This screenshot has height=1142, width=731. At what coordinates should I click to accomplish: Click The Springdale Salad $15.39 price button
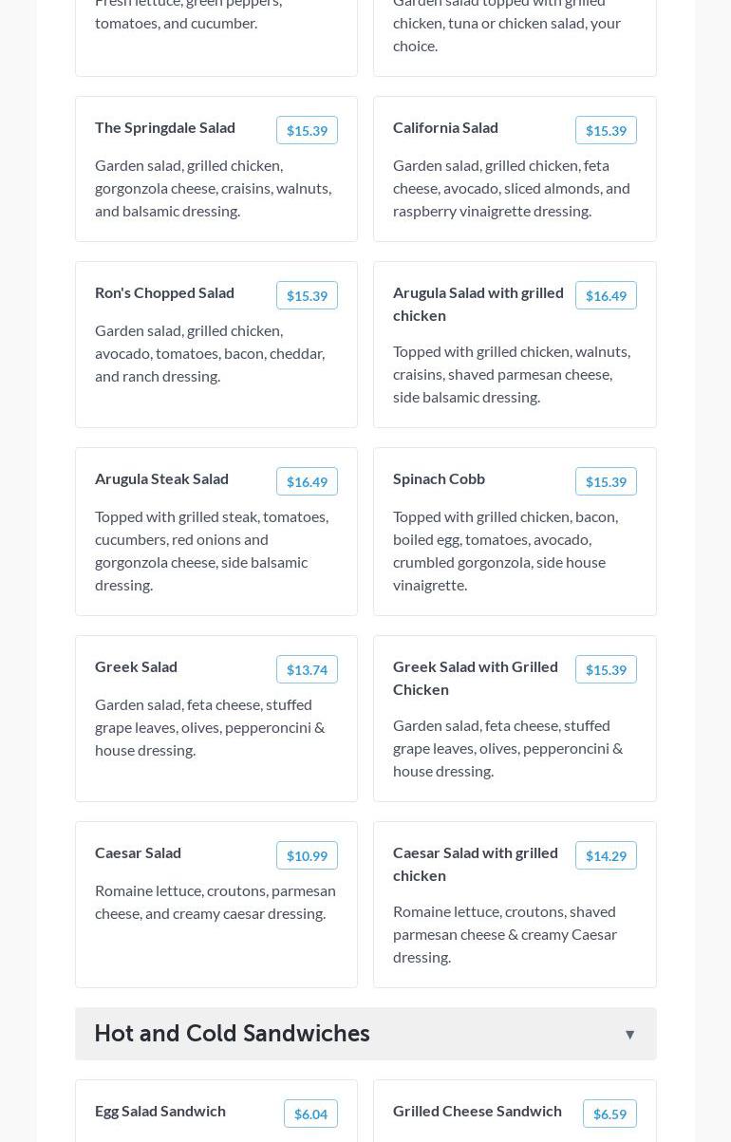[307, 131]
